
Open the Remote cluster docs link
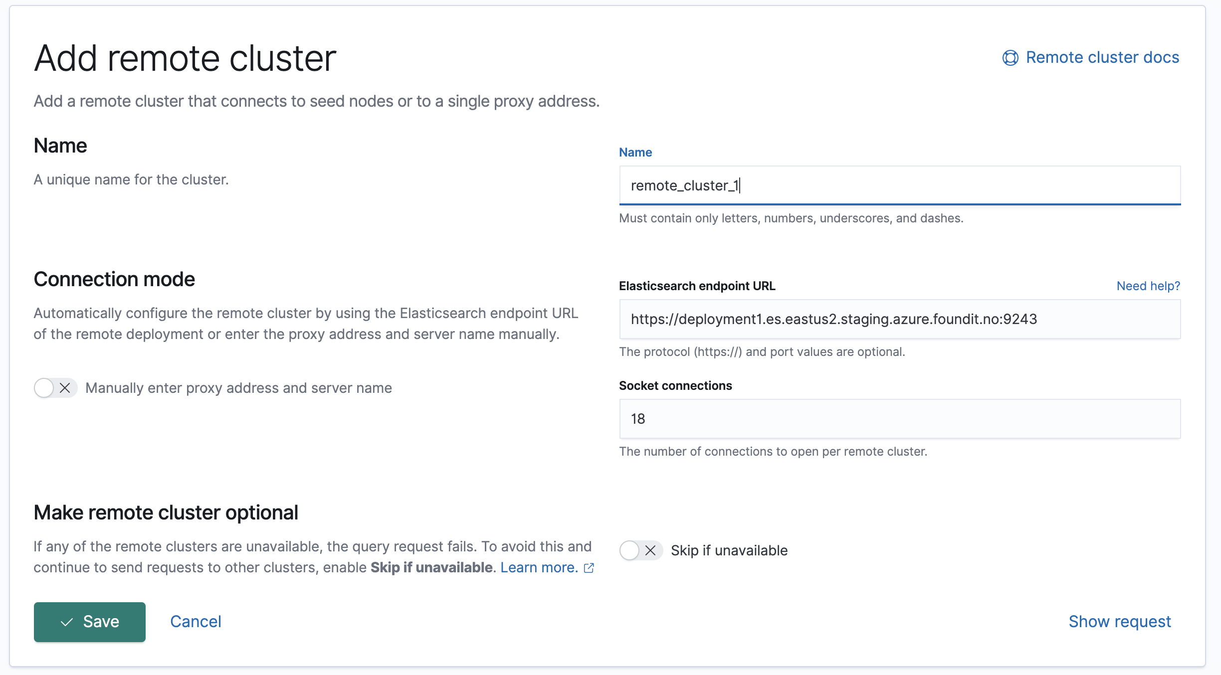(1102, 58)
